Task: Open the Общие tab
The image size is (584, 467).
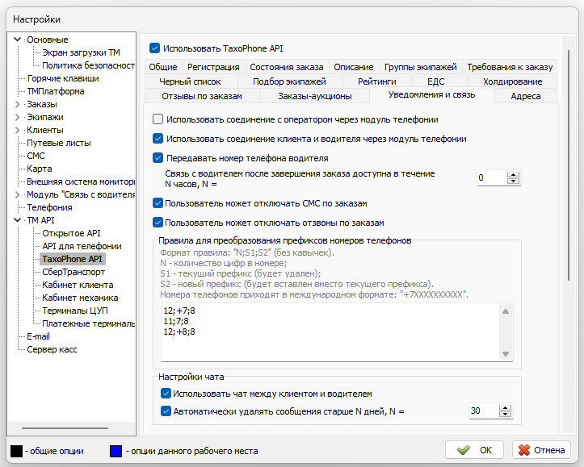Action: coord(162,67)
